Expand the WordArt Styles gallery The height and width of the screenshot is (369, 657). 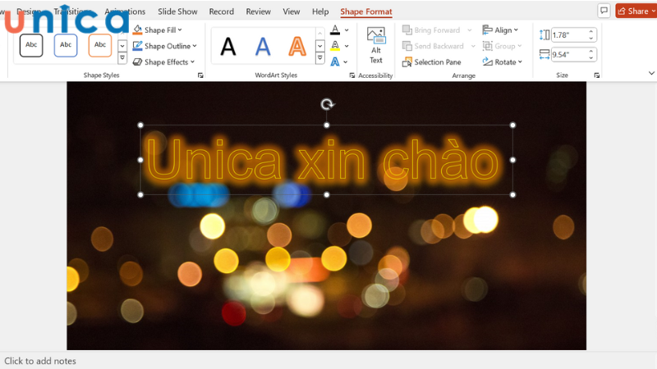coord(319,58)
